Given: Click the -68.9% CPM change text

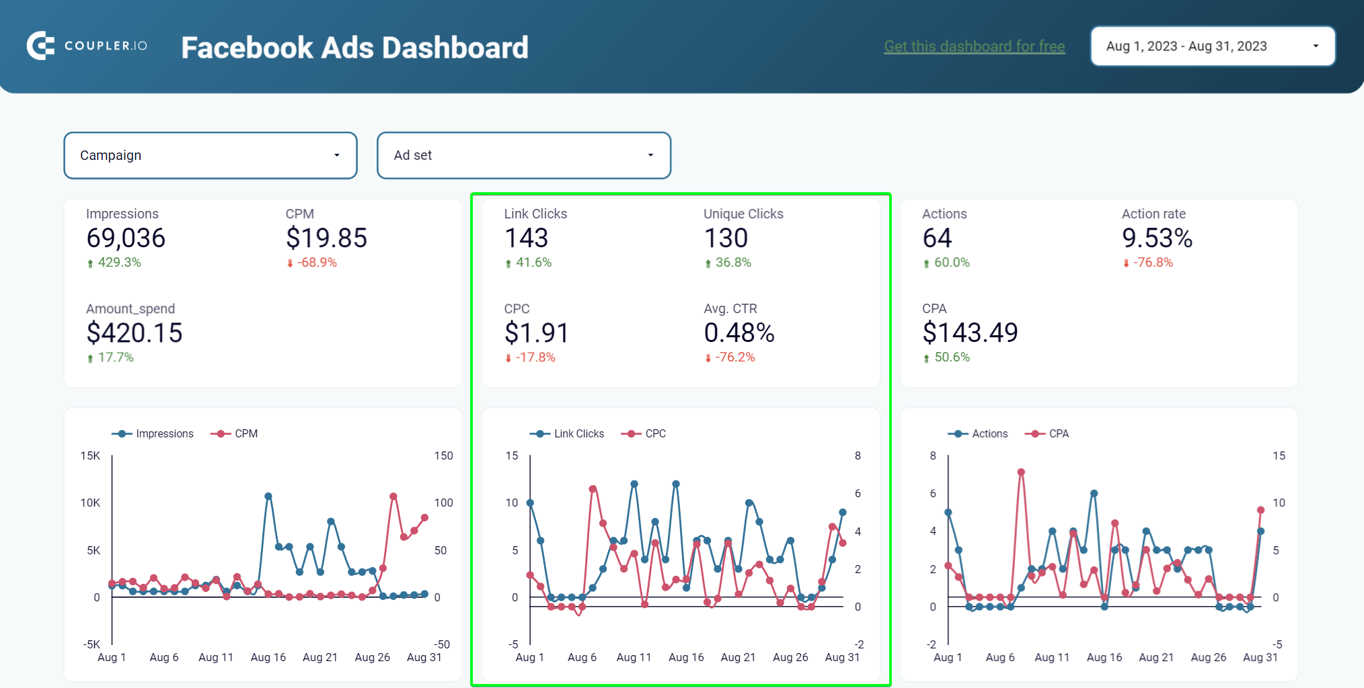Looking at the screenshot, I should click(317, 263).
